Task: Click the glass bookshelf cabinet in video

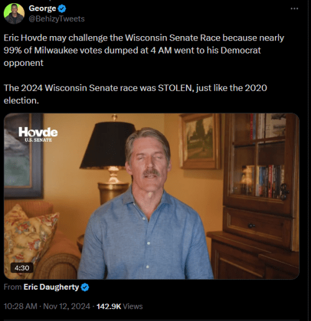Action: 259,164
